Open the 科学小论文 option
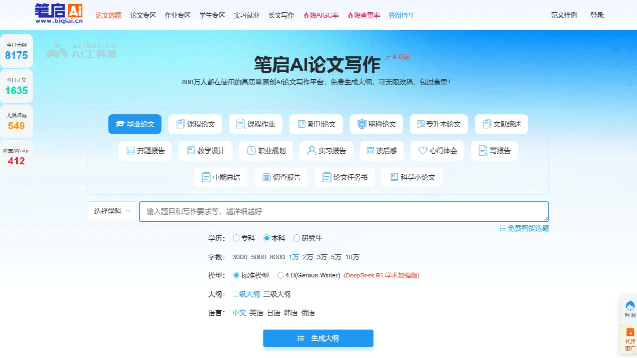Screen dimensions: 637x358 (x=412, y=177)
